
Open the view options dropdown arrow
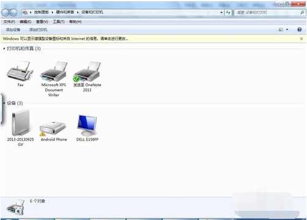[x=287, y=30]
